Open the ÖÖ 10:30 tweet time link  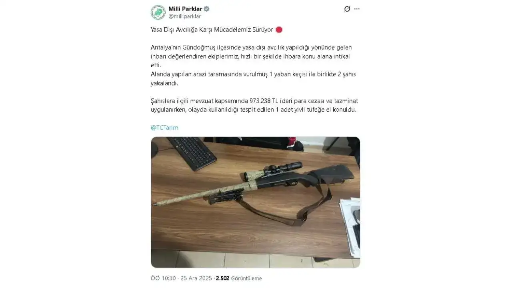pos(163,278)
